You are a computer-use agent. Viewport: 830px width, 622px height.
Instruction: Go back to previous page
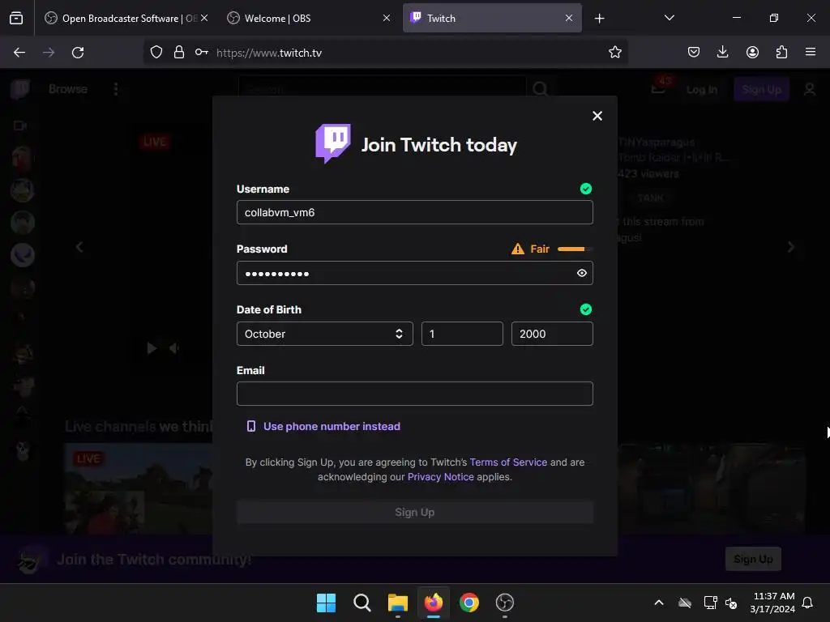click(x=19, y=53)
